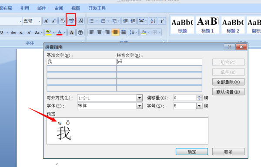This screenshot has width=261, height=167.
Task: Click the Character Shading icon
Action: coord(71,33)
